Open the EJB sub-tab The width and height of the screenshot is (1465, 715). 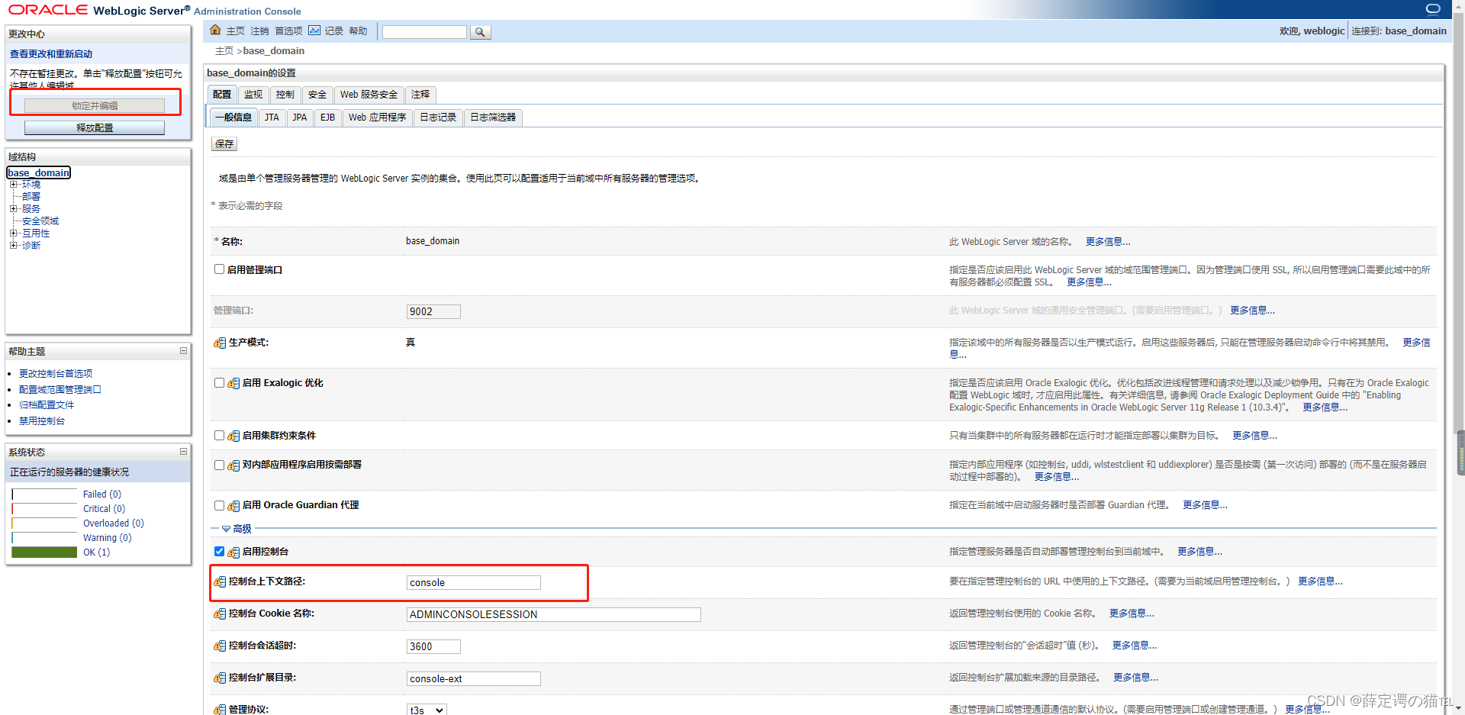(327, 118)
